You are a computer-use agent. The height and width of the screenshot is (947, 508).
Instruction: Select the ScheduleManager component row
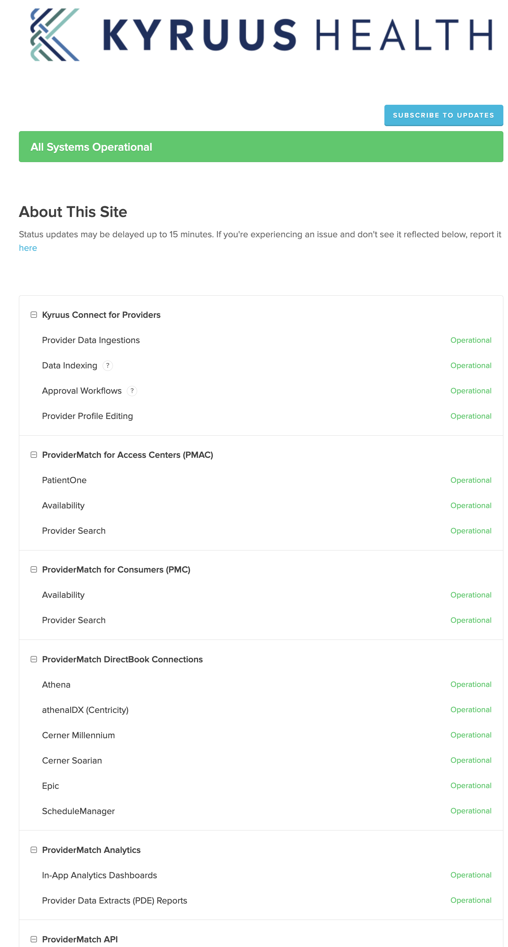(78, 811)
